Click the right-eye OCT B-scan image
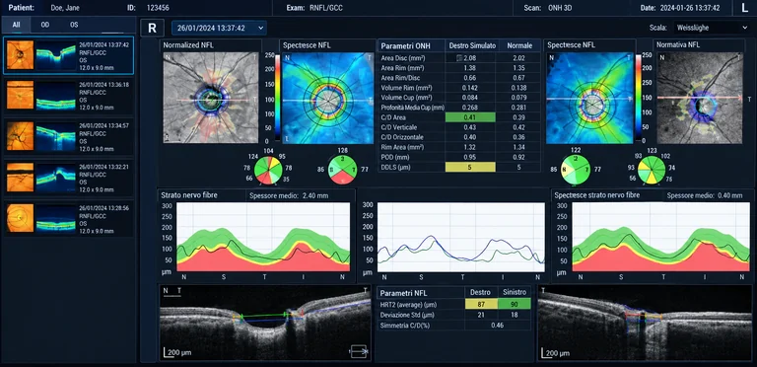 click(x=265, y=322)
